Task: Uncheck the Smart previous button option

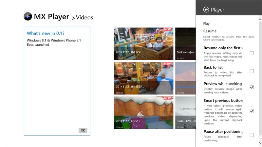Action: pyautogui.click(x=252, y=111)
